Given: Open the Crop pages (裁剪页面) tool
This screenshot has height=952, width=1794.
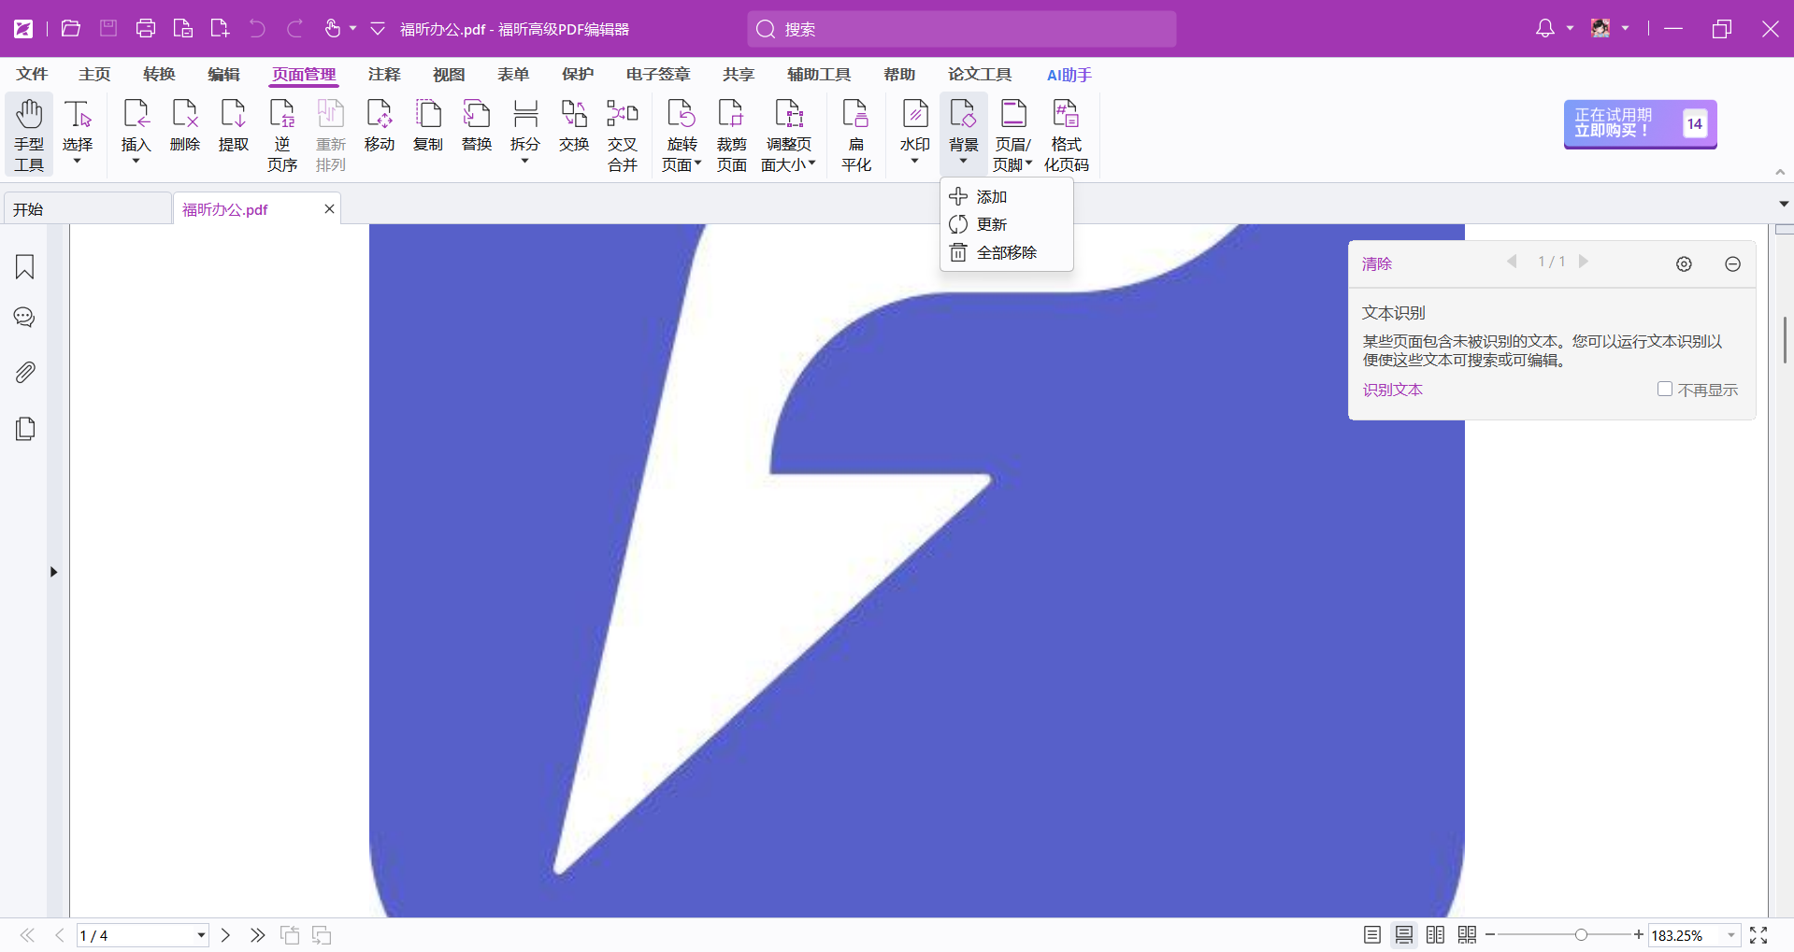Looking at the screenshot, I should pos(731,135).
